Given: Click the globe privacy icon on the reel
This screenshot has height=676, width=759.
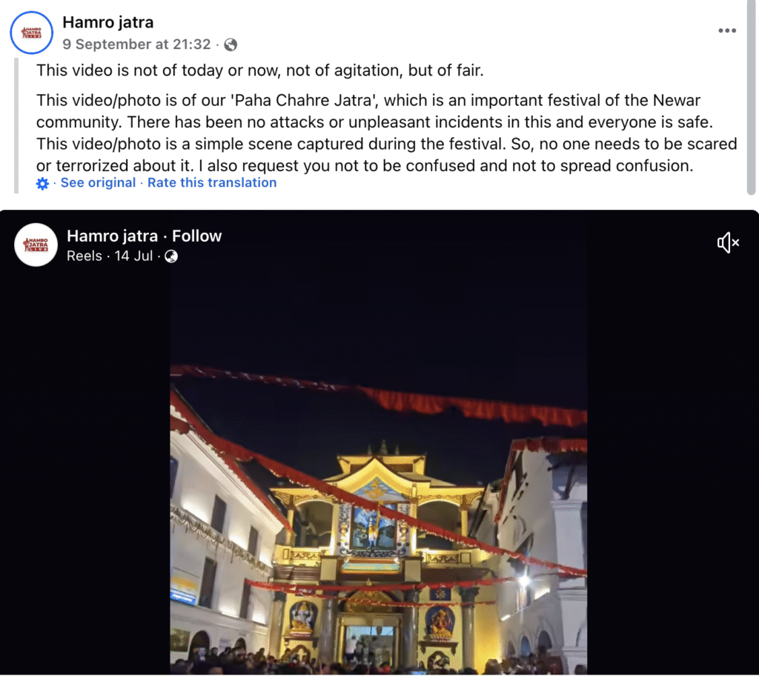Looking at the screenshot, I should [171, 256].
